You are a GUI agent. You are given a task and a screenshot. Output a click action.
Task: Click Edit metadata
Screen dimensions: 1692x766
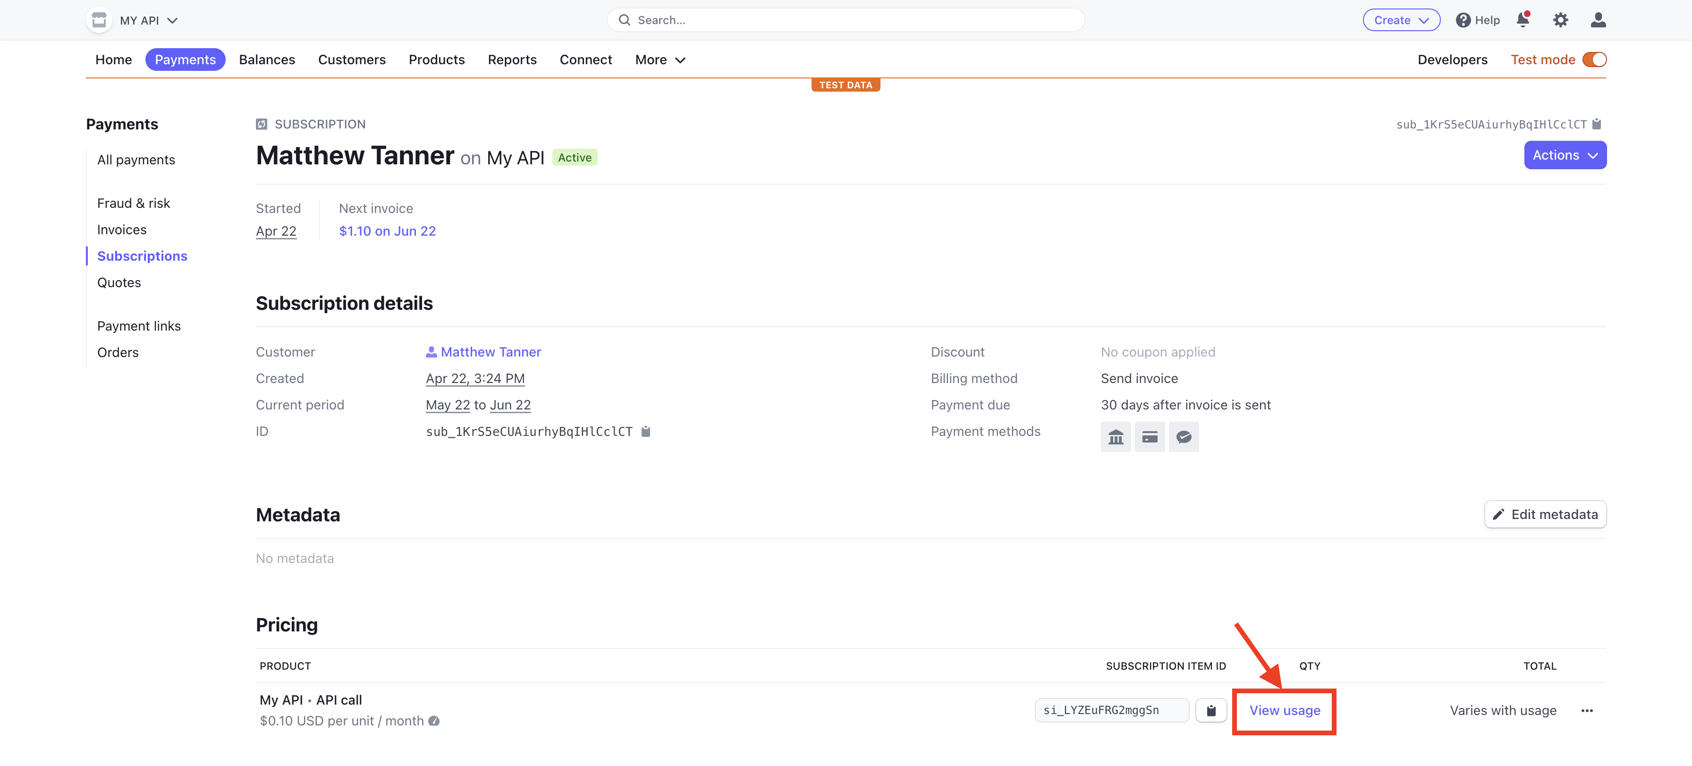pos(1545,514)
